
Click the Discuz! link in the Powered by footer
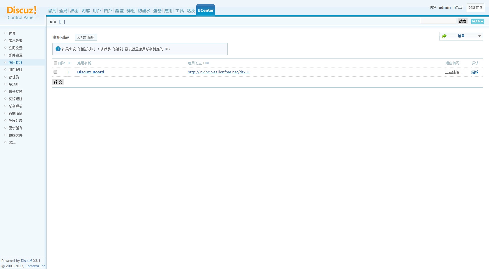click(26, 261)
